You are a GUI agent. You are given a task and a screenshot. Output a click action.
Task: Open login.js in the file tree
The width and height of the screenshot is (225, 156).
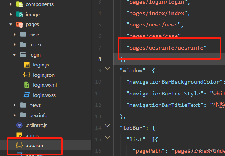[41, 65]
